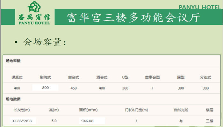Select the 场地容量 section header
The width and height of the screenshot is (223, 127).
click(x=13, y=60)
